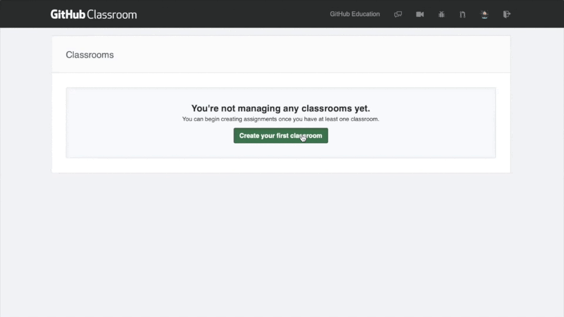Image resolution: width=564 pixels, height=317 pixels.
Task: Select the Classrooms heading text
Action: [x=89, y=55]
